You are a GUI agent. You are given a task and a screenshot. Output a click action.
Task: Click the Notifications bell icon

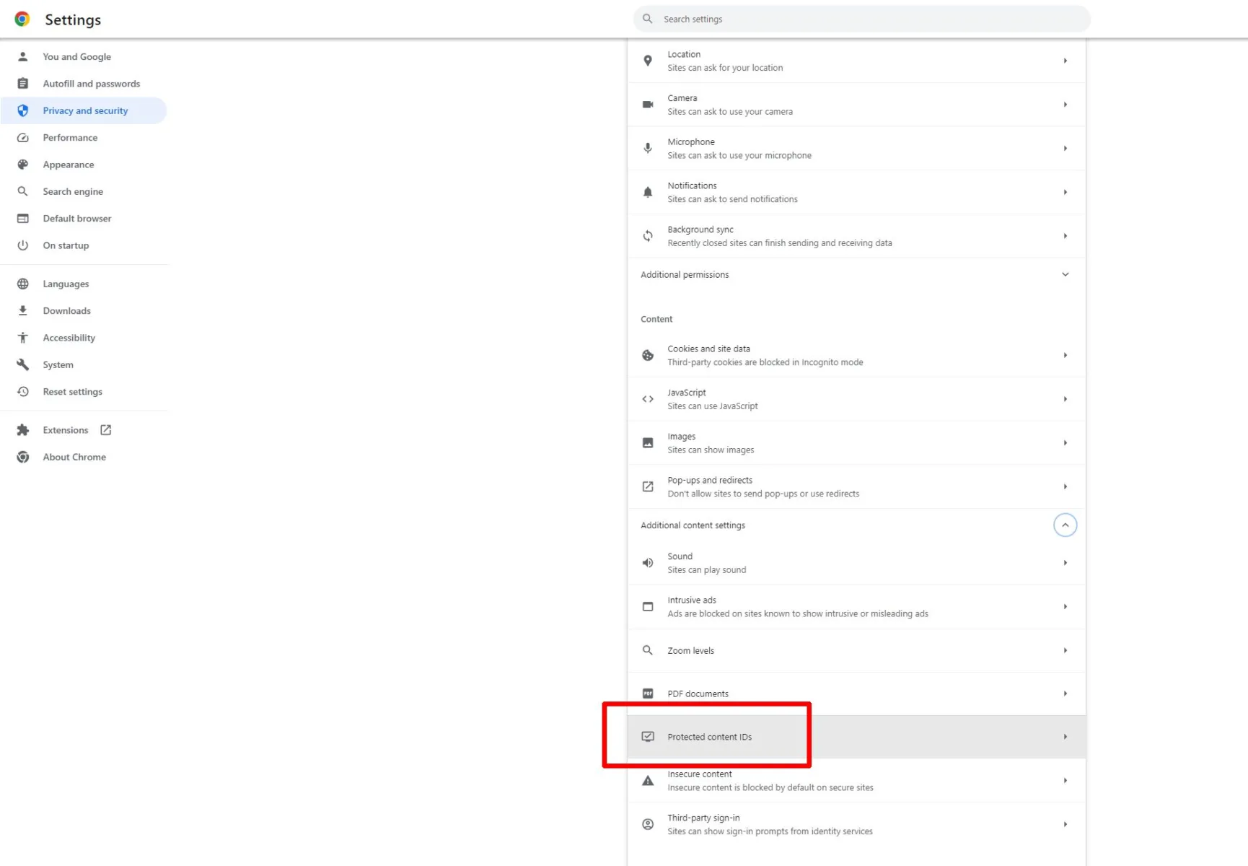[648, 192]
